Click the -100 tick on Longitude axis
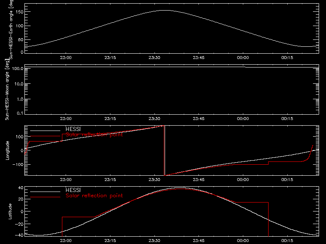 [x=18, y=164]
